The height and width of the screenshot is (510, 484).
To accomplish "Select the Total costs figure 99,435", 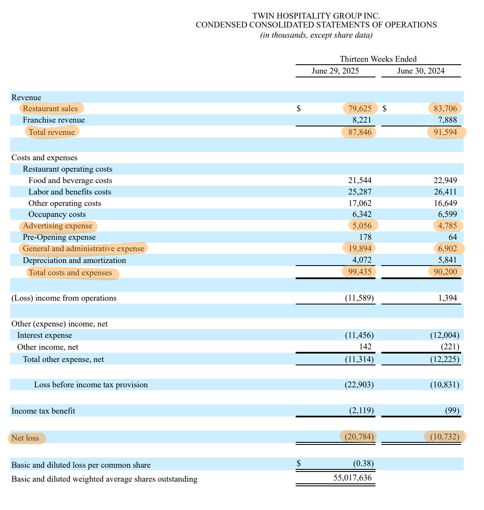I will tap(359, 271).
